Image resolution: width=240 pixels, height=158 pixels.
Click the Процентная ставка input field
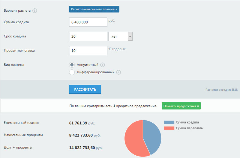(x=88, y=51)
